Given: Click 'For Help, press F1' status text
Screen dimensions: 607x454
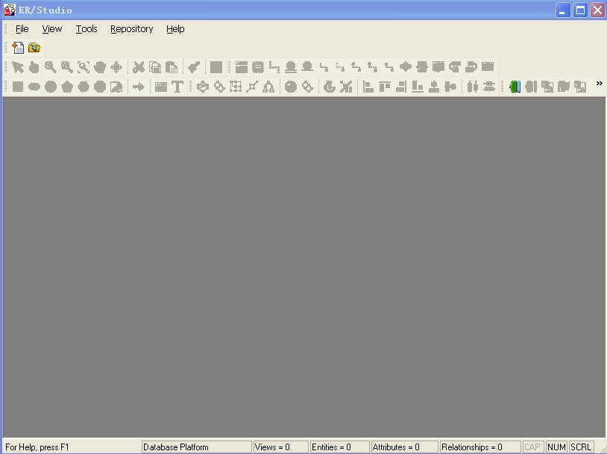Looking at the screenshot, I should pos(37,447).
